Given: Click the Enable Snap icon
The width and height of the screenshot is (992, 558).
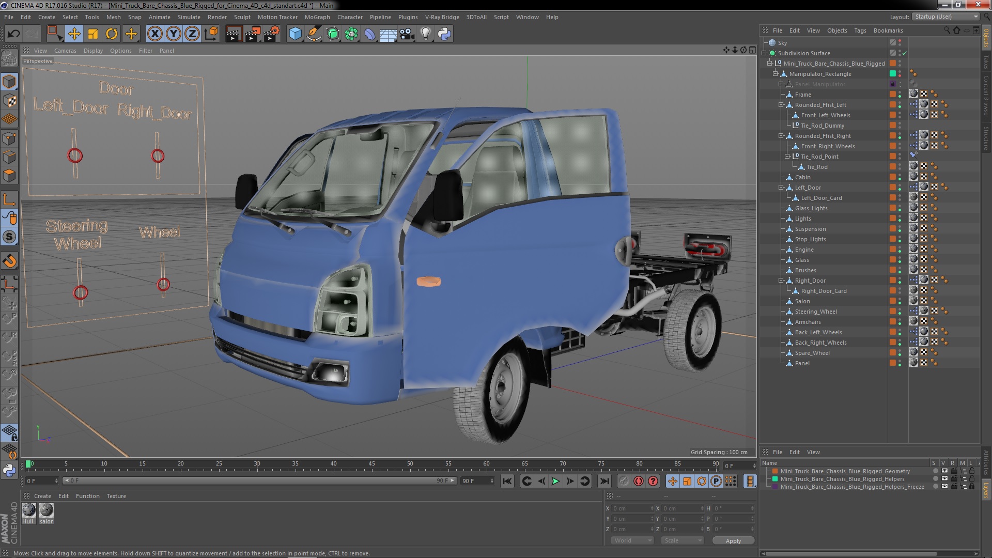Looking at the screenshot, I should click(x=9, y=237).
